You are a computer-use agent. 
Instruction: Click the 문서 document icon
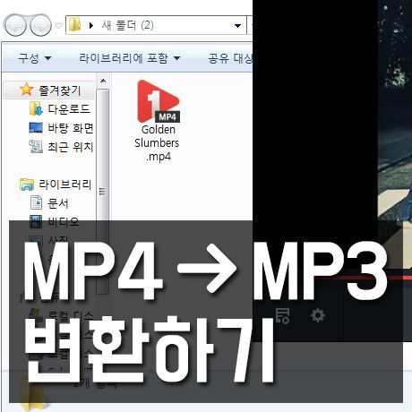pos(36,202)
